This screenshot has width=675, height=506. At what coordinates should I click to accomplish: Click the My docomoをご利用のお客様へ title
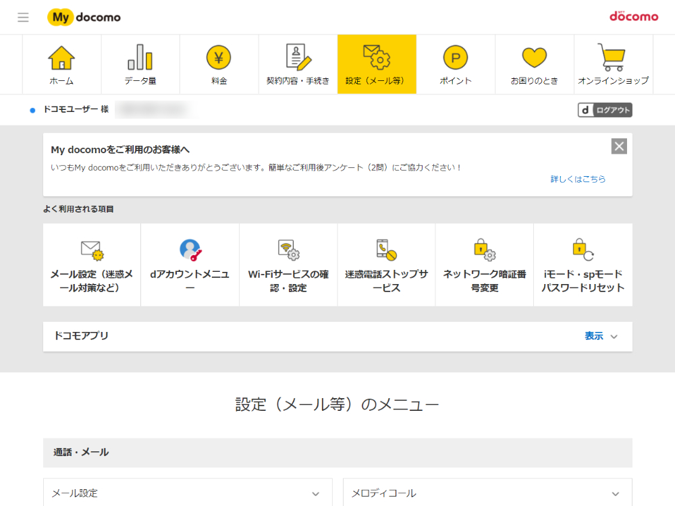tap(120, 150)
